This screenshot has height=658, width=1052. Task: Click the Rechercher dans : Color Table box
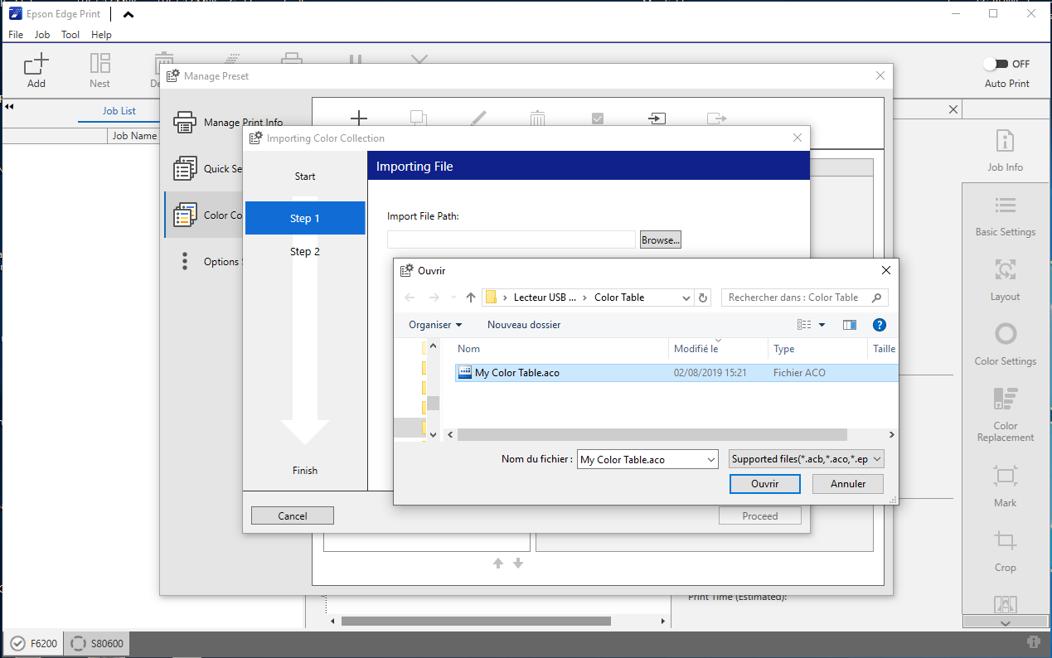(804, 298)
